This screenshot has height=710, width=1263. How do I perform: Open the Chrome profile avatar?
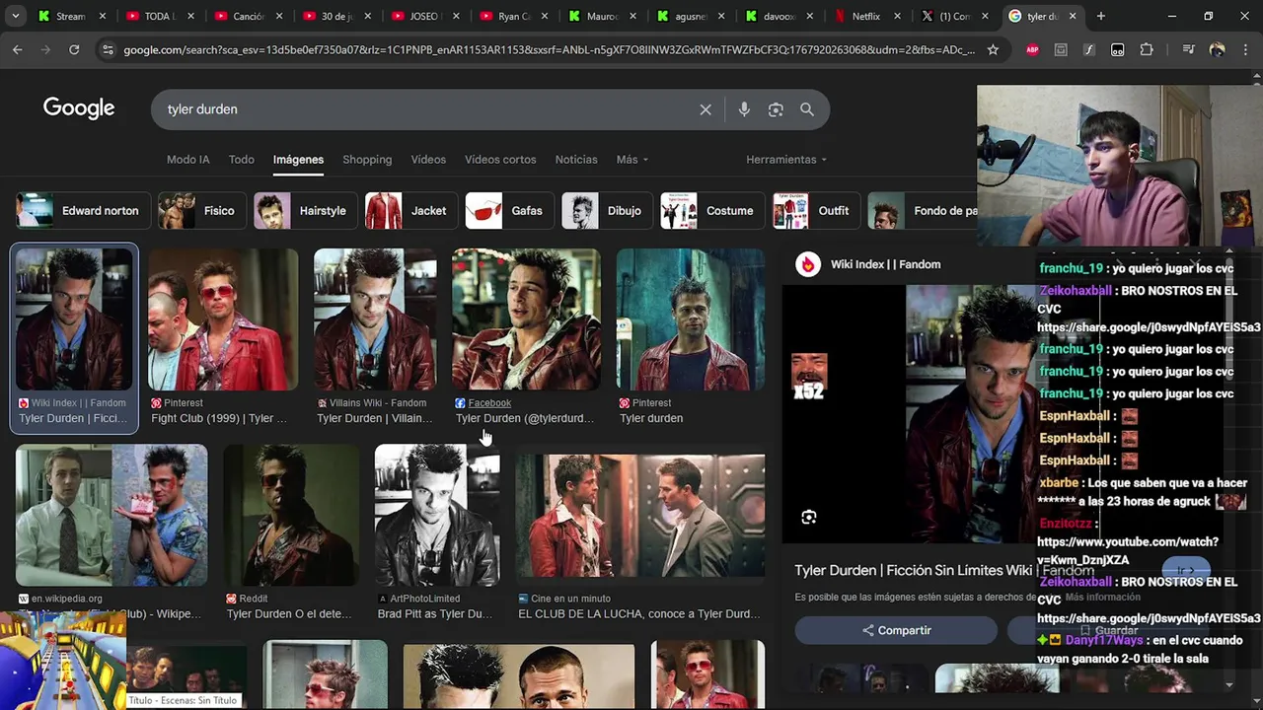click(x=1217, y=49)
